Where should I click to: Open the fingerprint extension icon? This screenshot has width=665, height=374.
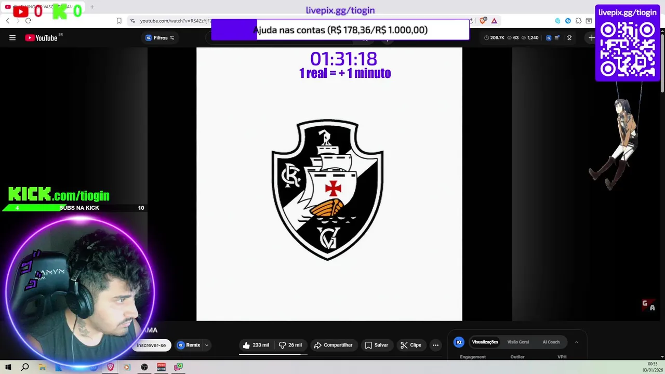557,21
